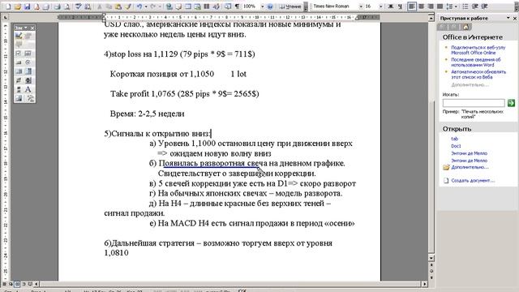Screen dimensions: 519x292
Task: Switch to print layout view button
Action: tap(17, 284)
